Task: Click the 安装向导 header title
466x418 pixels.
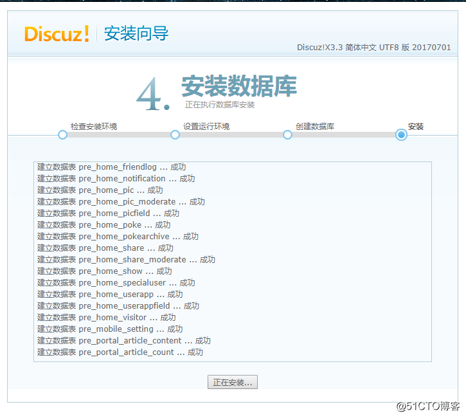Action: click(136, 33)
